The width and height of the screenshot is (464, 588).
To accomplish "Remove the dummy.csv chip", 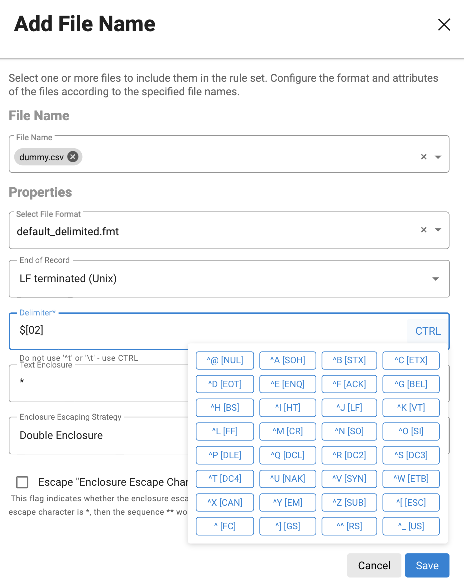I will click(73, 157).
